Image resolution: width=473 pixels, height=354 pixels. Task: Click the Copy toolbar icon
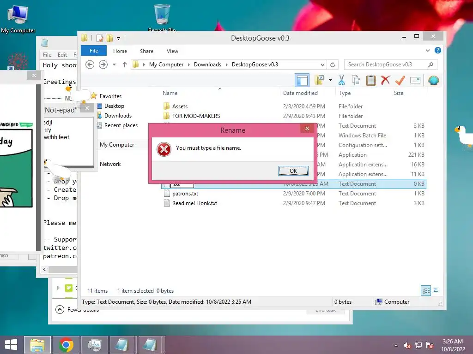click(356, 80)
